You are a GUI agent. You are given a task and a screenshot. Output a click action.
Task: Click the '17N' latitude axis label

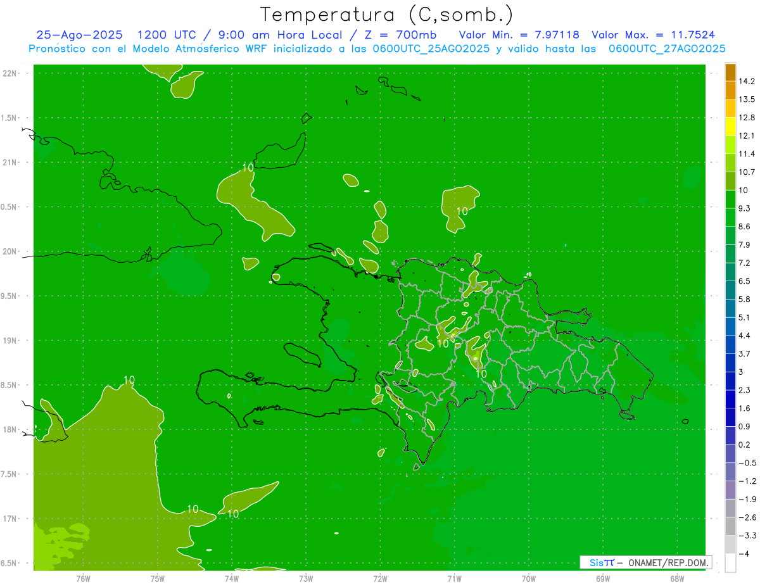pyautogui.click(x=9, y=519)
